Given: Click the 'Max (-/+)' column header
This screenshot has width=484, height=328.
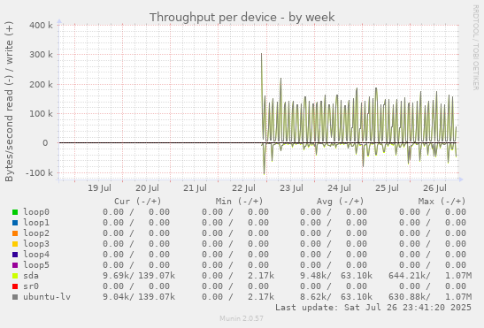Looking at the screenshot, I should 442,202.
